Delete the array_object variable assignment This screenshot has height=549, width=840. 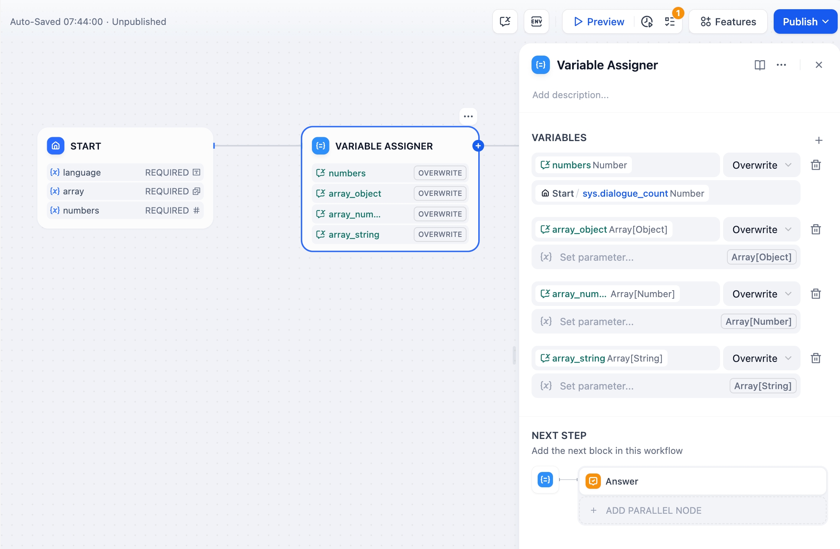816,230
